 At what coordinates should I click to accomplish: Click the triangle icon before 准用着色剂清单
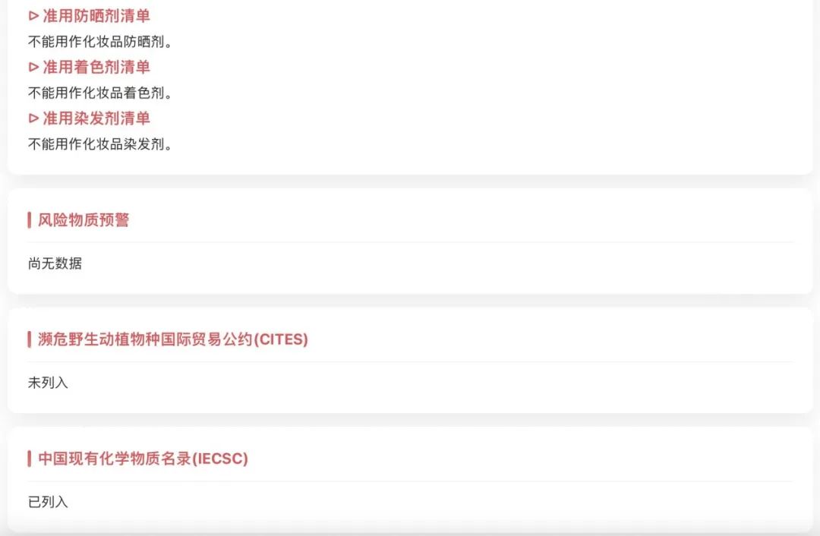[33, 67]
